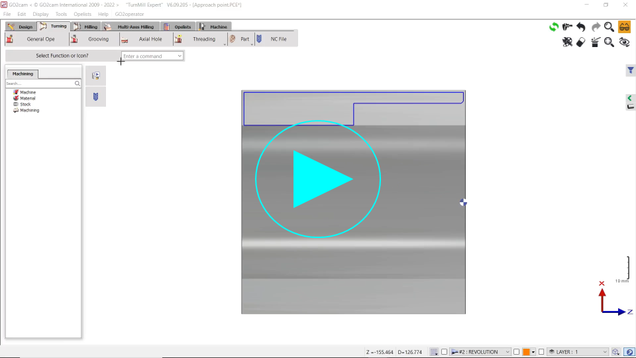The image size is (636, 358).
Task: Click the zoom-to-fit magnifier icon
Action: tap(609, 42)
